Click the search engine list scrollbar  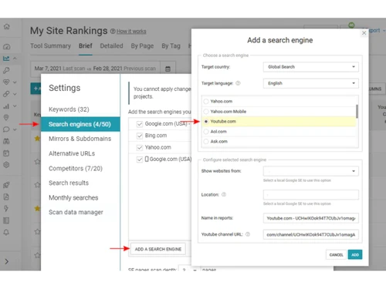(x=357, y=111)
